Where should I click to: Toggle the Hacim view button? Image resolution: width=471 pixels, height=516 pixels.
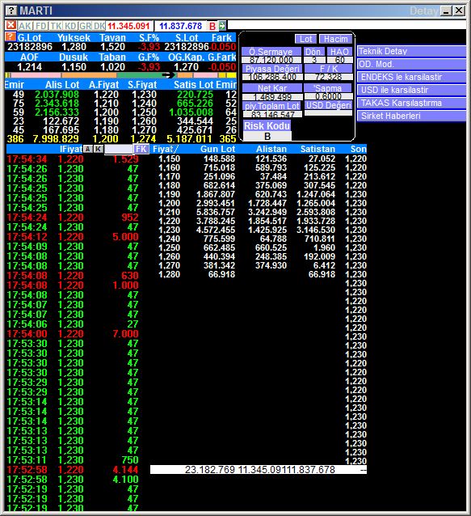click(335, 39)
